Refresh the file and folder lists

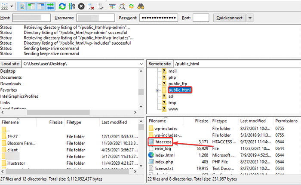coord(62,6)
